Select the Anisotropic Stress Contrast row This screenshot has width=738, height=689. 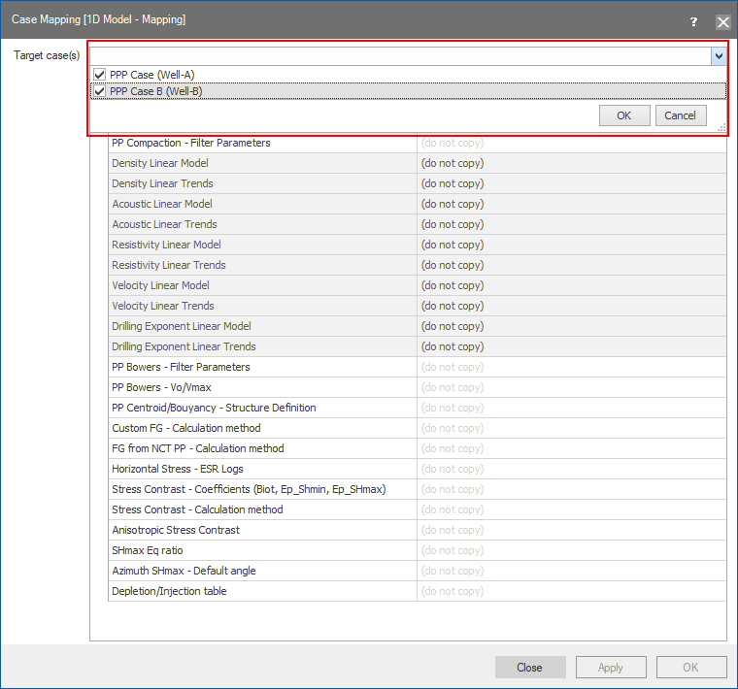pyautogui.click(x=176, y=530)
